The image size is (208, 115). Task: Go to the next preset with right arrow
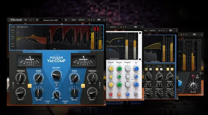pyautogui.click(x=66, y=20)
